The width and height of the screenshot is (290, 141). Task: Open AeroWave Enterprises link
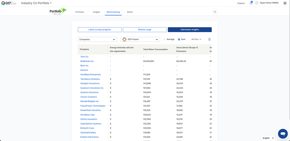(91, 75)
